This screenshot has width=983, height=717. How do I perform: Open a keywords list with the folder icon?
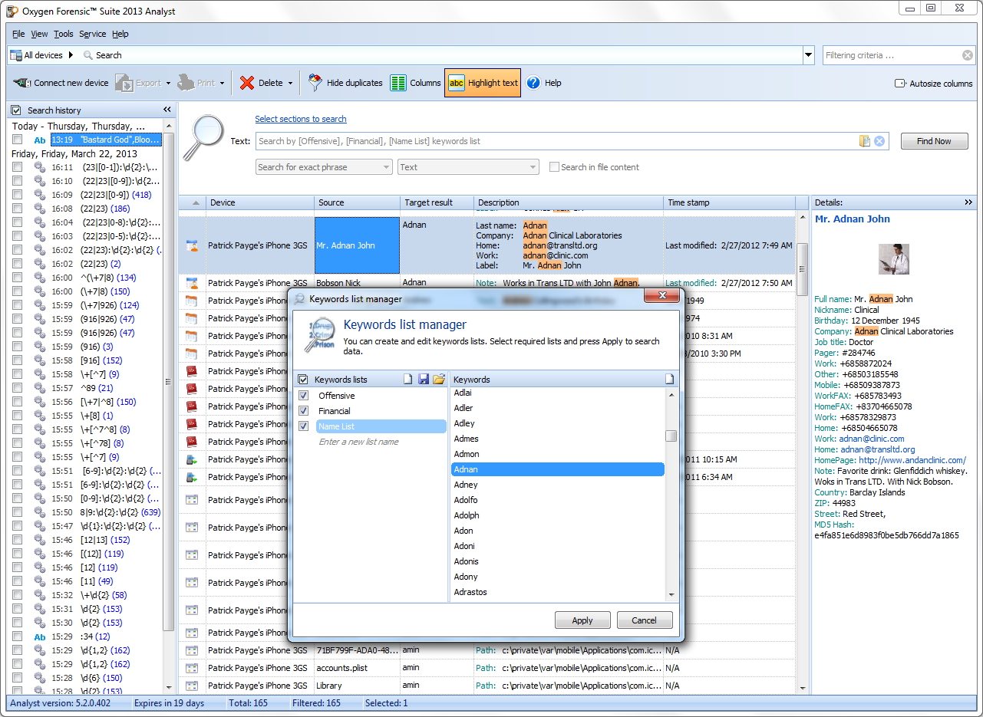(439, 380)
